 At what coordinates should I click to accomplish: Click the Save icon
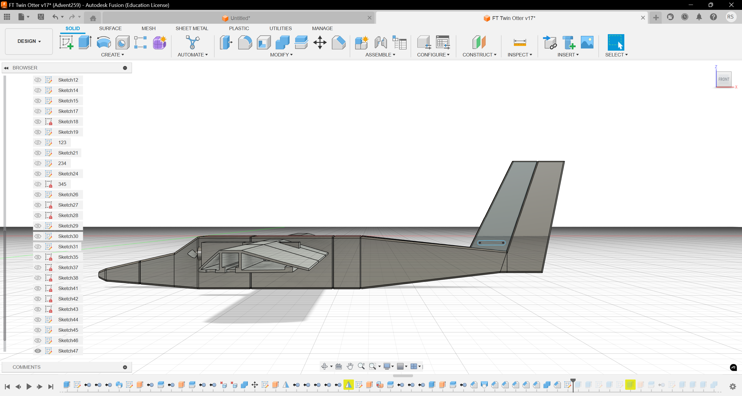click(x=41, y=17)
